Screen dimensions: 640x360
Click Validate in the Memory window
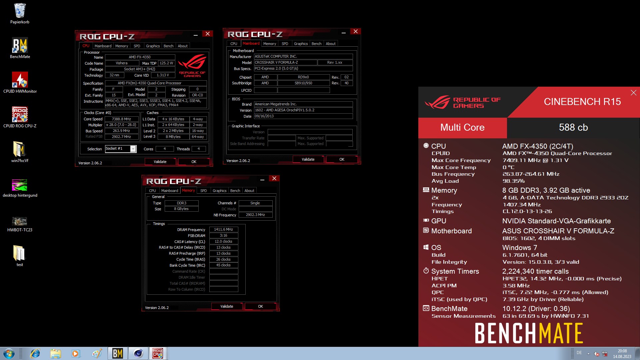coord(227,306)
